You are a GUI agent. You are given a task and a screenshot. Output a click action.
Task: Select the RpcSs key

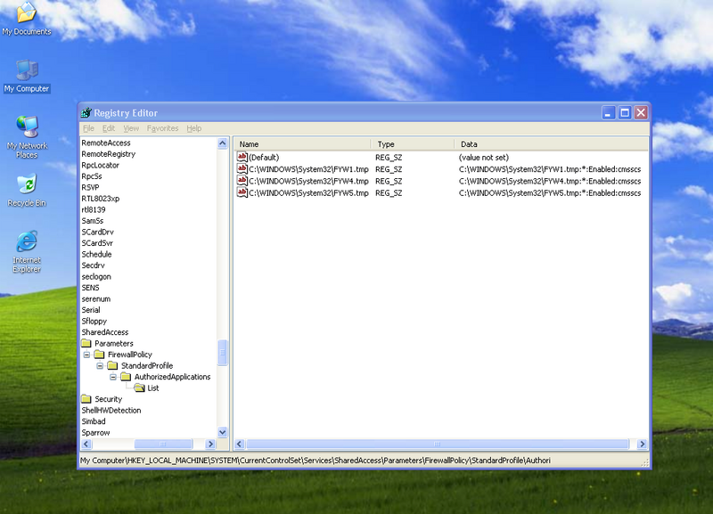click(x=92, y=176)
